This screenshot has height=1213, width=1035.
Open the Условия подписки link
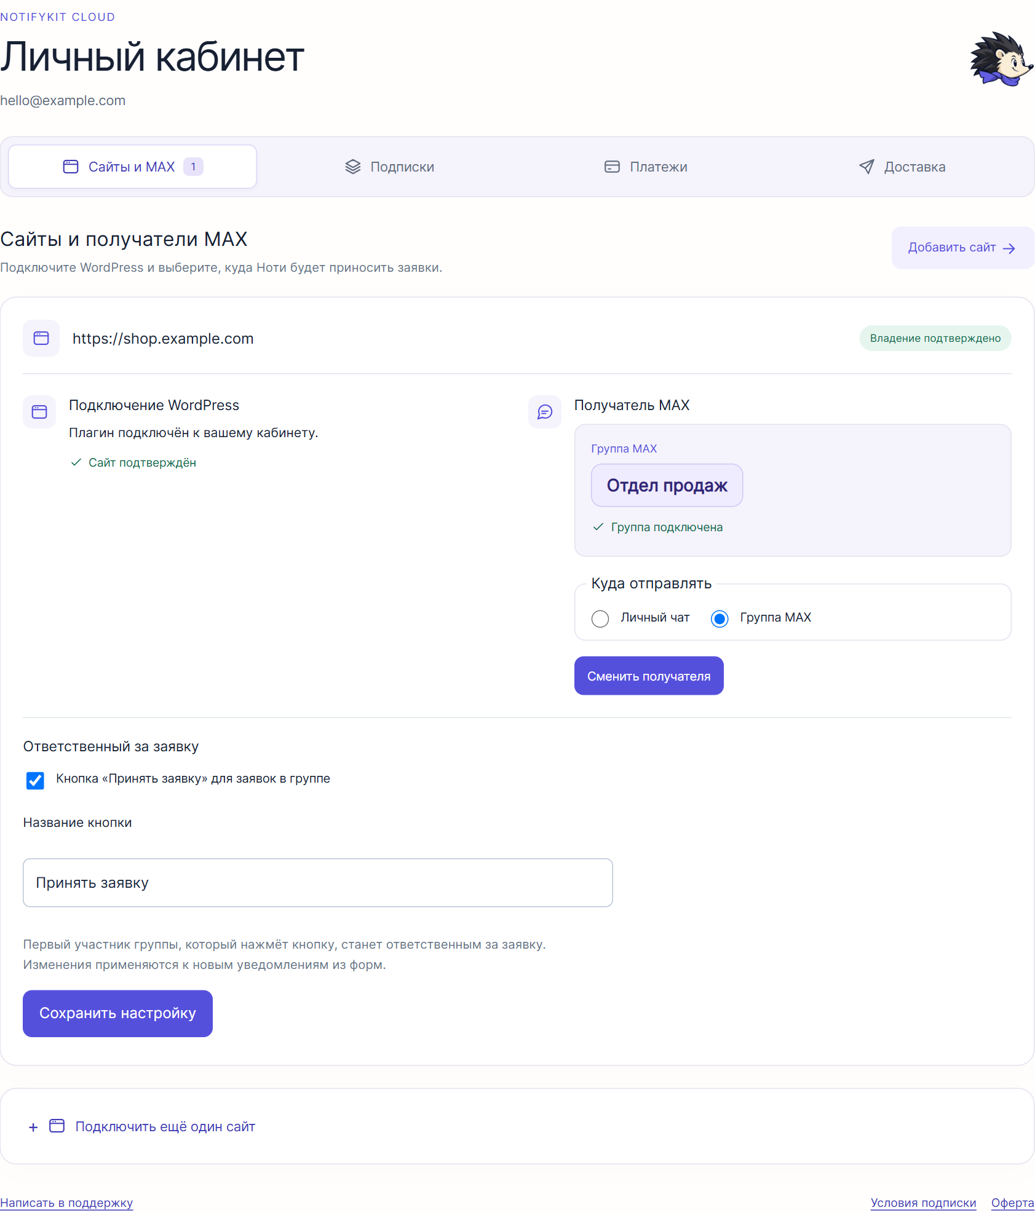(x=923, y=1203)
